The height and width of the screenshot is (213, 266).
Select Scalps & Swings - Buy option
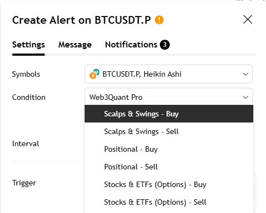coord(169,114)
